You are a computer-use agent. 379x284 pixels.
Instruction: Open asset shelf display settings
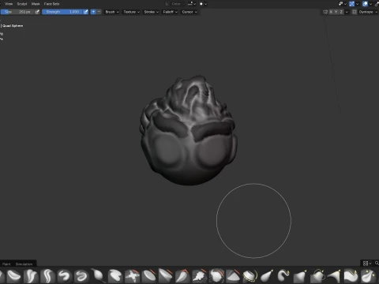tap(367, 263)
